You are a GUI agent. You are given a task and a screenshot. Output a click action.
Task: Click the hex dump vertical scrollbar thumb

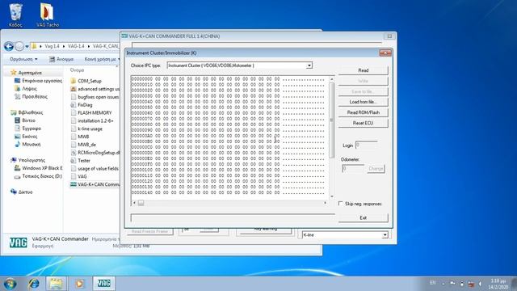coord(332,120)
